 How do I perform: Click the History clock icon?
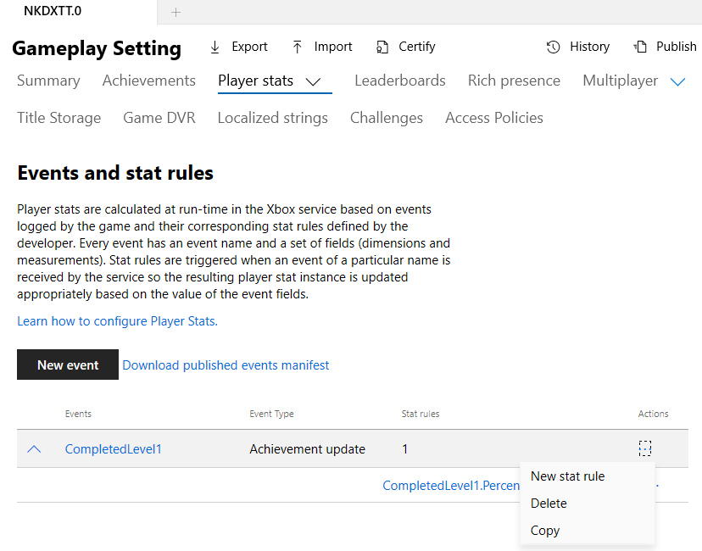(x=554, y=47)
